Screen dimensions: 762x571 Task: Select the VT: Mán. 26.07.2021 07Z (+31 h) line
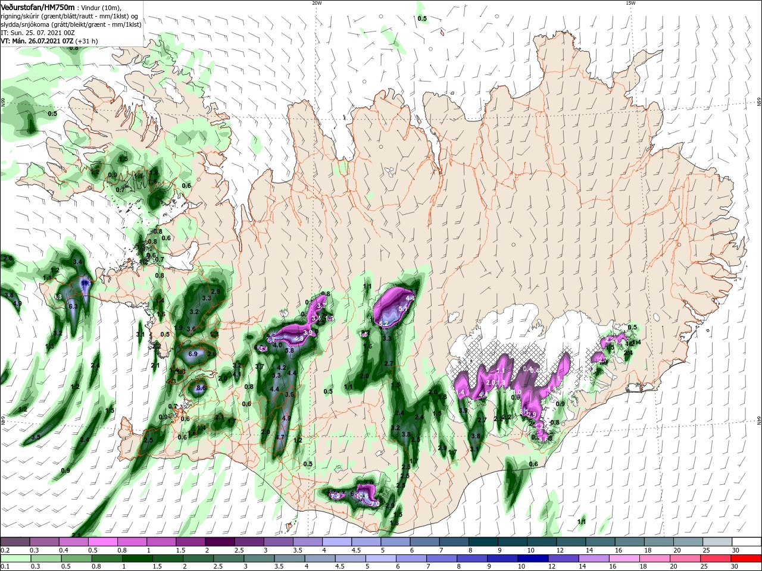(x=49, y=40)
